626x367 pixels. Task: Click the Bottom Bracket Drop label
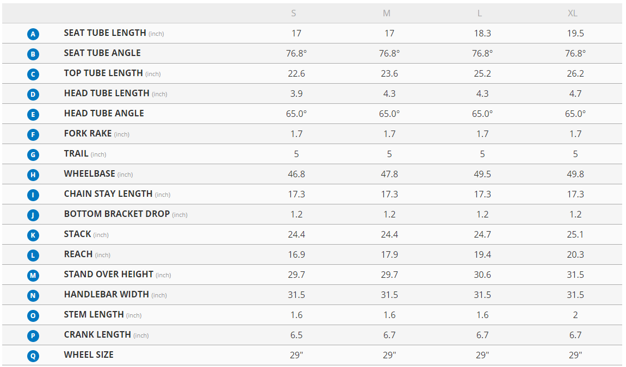117,214
